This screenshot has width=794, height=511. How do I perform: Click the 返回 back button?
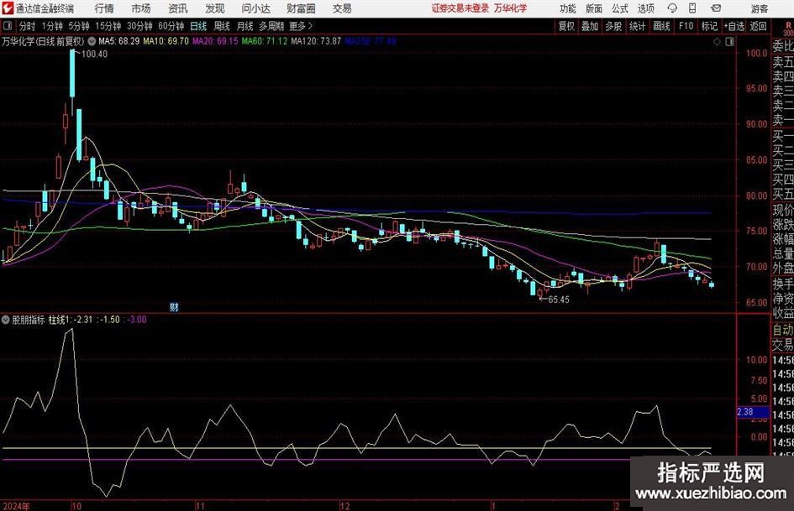click(x=758, y=26)
